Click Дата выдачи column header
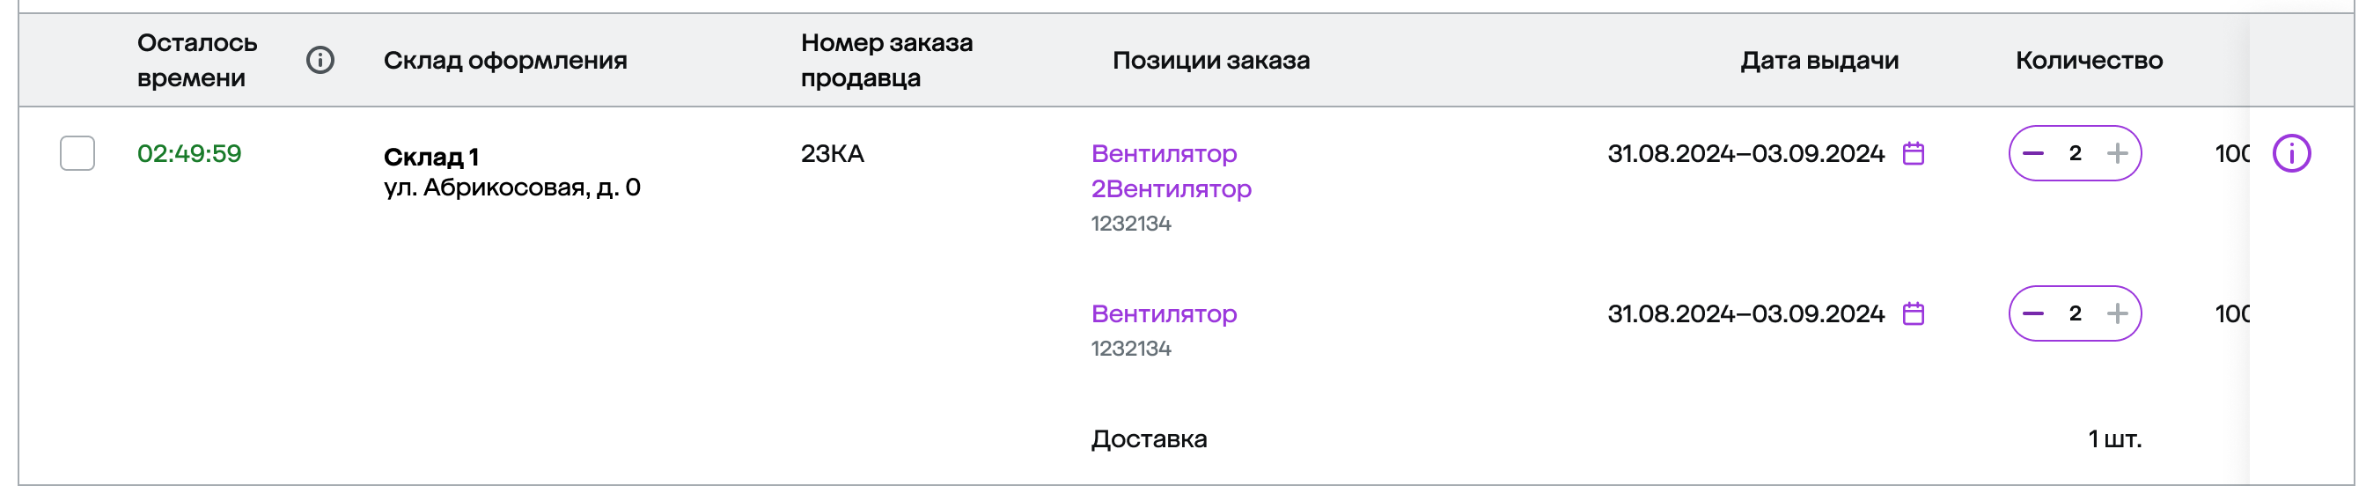2366x486 pixels. coord(1819,61)
